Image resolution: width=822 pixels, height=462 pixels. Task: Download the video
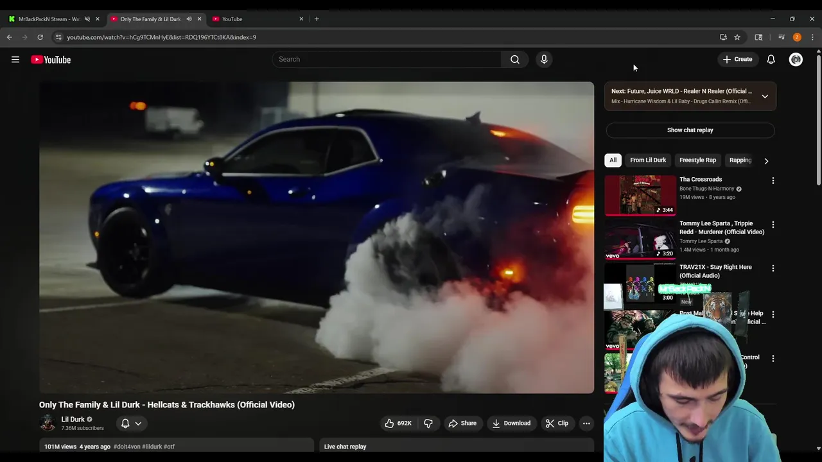(x=512, y=424)
